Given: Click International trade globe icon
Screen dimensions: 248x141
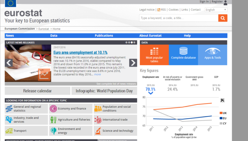Looking at the screenshot, I should coord(98,120).
